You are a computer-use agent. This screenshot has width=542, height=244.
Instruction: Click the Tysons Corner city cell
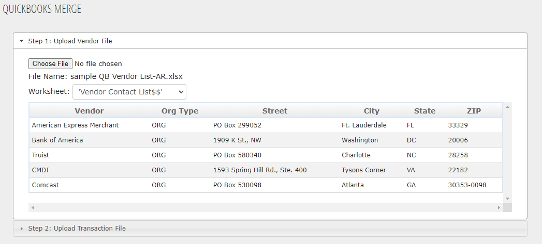(x=372, y=170)
